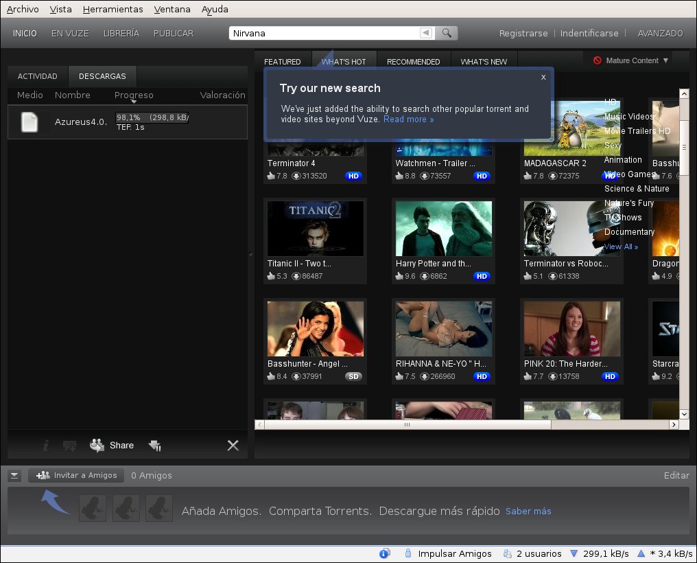
Task: Click the blue info status bar icon
Action: (x=384, y=553)
